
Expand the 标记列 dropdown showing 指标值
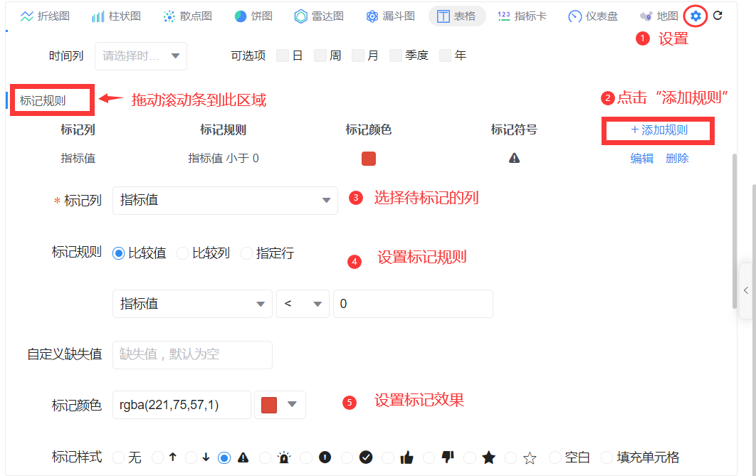225,200
